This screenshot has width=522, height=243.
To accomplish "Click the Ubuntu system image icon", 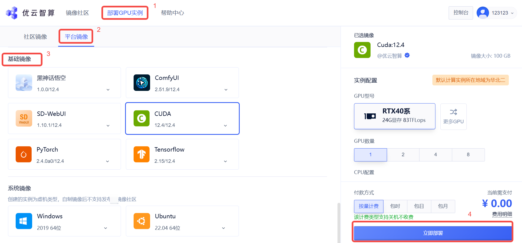I will click(x=142, y=221).
